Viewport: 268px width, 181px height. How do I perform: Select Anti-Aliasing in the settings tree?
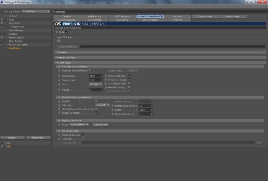(15, 31)
